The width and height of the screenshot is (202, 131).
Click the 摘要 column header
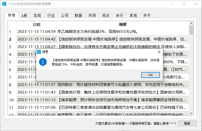click(123, 25)
